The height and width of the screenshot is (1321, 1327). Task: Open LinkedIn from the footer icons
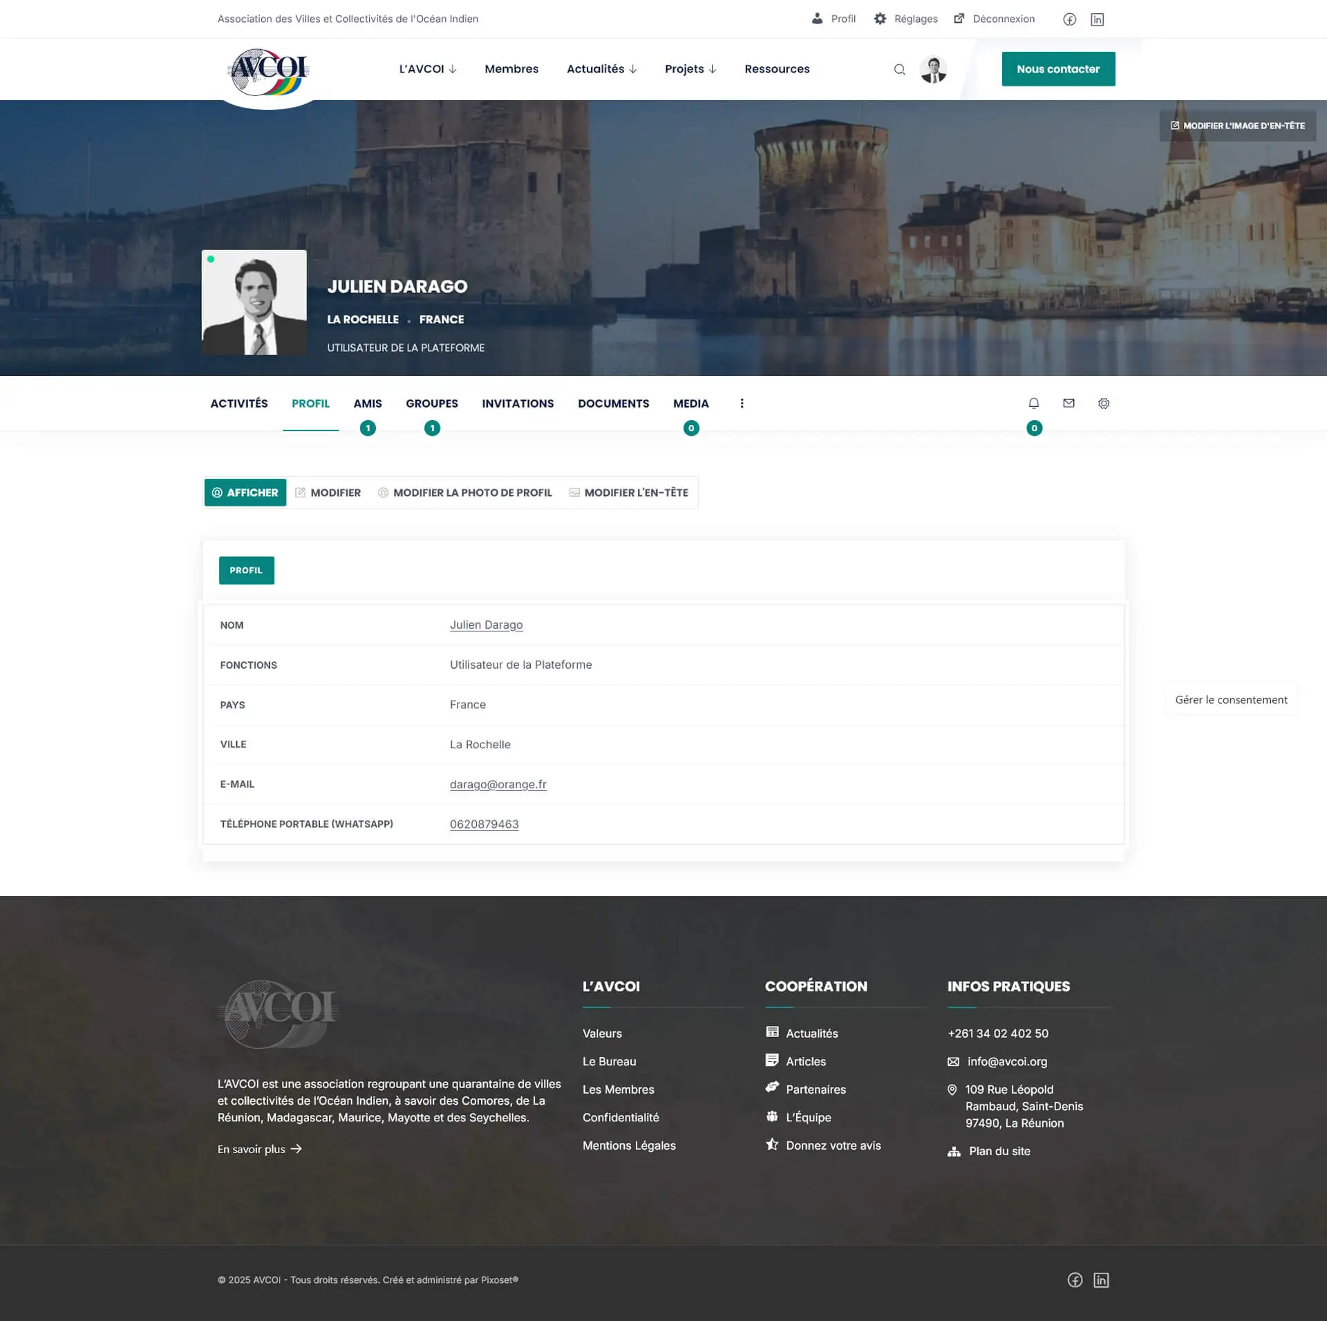pyautogui.click(x=1101, y=1280)
